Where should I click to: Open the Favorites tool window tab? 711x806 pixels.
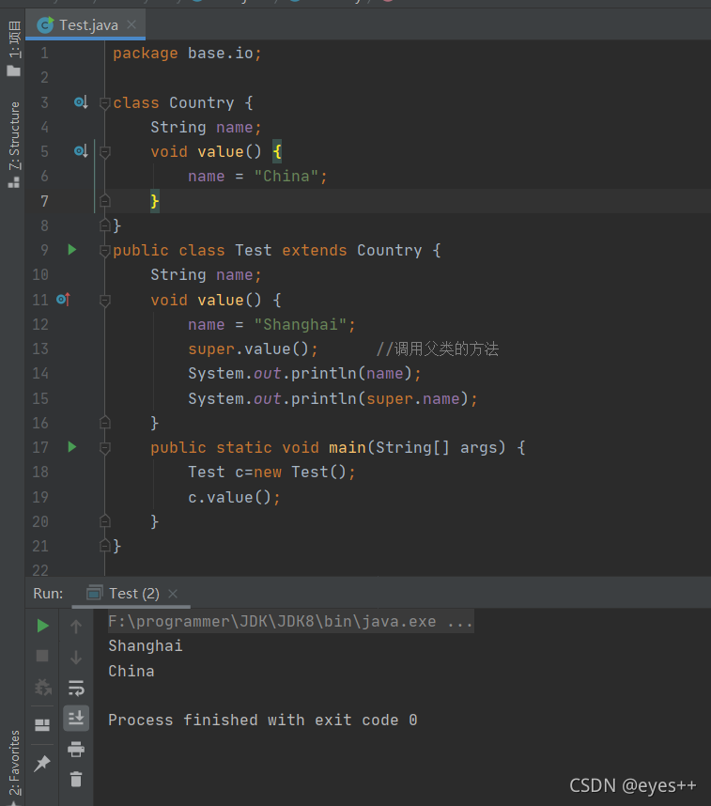point(14,766)
